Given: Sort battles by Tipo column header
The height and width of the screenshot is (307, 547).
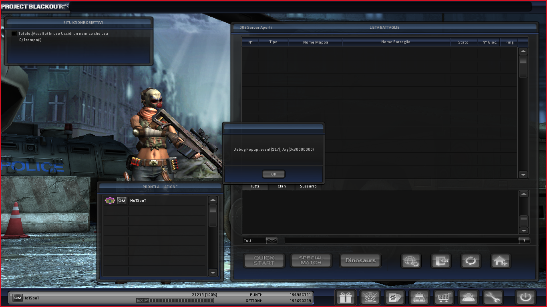Looking at the screenshot, I should 273,42.
